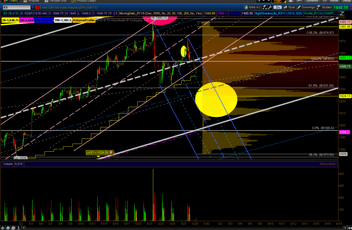Image resolution: width=352 pixels, height=230 pixels.
Task: Toggle the dollar sign icon at bottom
Action: click(19, 228)
